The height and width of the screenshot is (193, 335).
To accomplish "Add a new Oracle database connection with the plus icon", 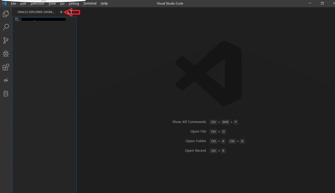I will [x=61, y=12].
